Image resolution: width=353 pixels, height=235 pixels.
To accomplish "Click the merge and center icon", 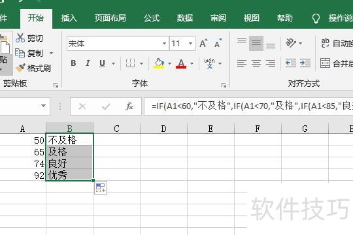I will [x=325, y=63].
